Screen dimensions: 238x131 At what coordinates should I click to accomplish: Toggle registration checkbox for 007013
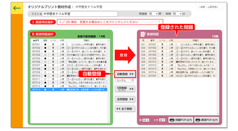coord(45,86)
